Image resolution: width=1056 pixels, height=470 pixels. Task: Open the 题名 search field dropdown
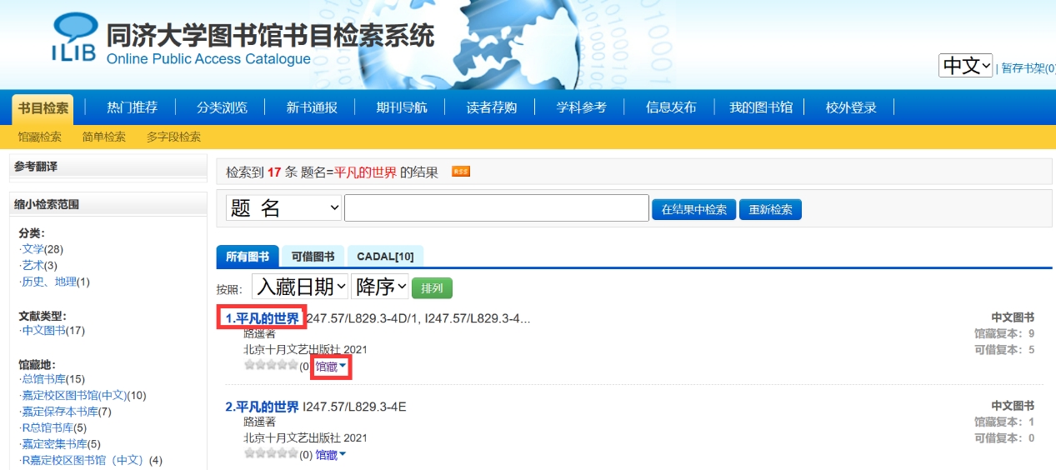click(x=284, y=207)
